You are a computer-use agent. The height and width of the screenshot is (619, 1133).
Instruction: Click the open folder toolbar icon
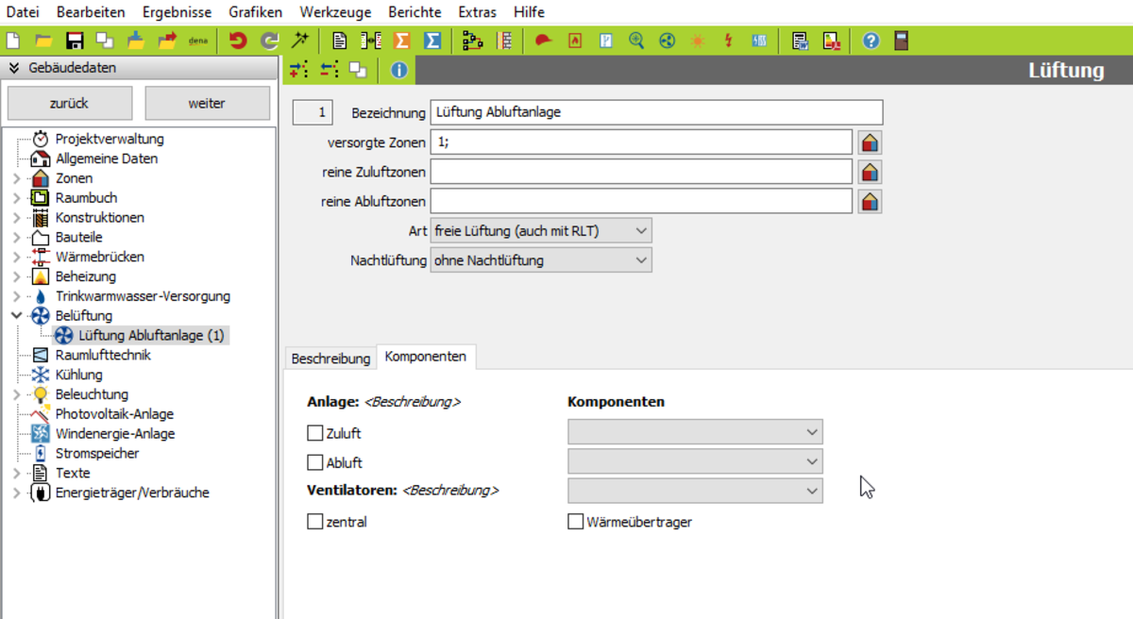pyautogui.click(x=43, y=41)
